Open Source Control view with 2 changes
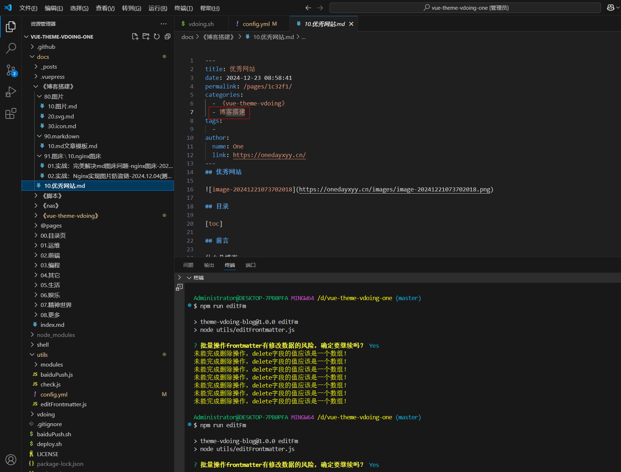 [x=11, y=70]
